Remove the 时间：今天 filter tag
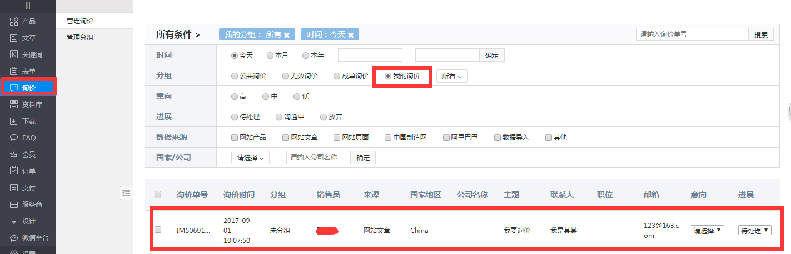791x254 pixels. point(351,35)
